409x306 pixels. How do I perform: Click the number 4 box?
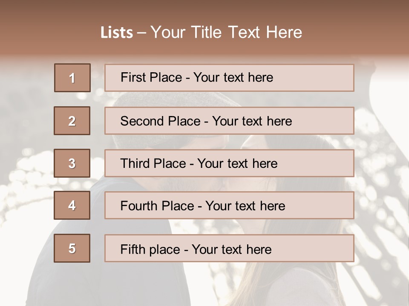72,205
